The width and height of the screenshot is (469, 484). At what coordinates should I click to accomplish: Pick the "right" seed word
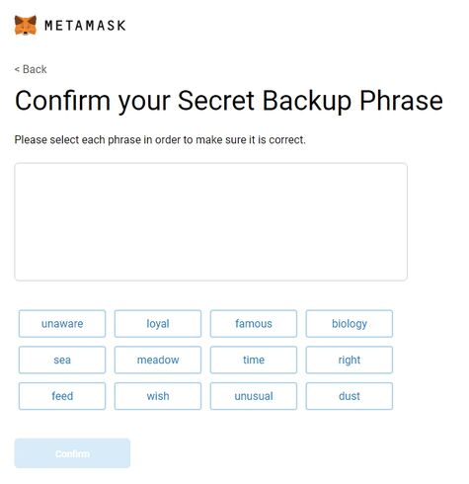click(350, 360)
